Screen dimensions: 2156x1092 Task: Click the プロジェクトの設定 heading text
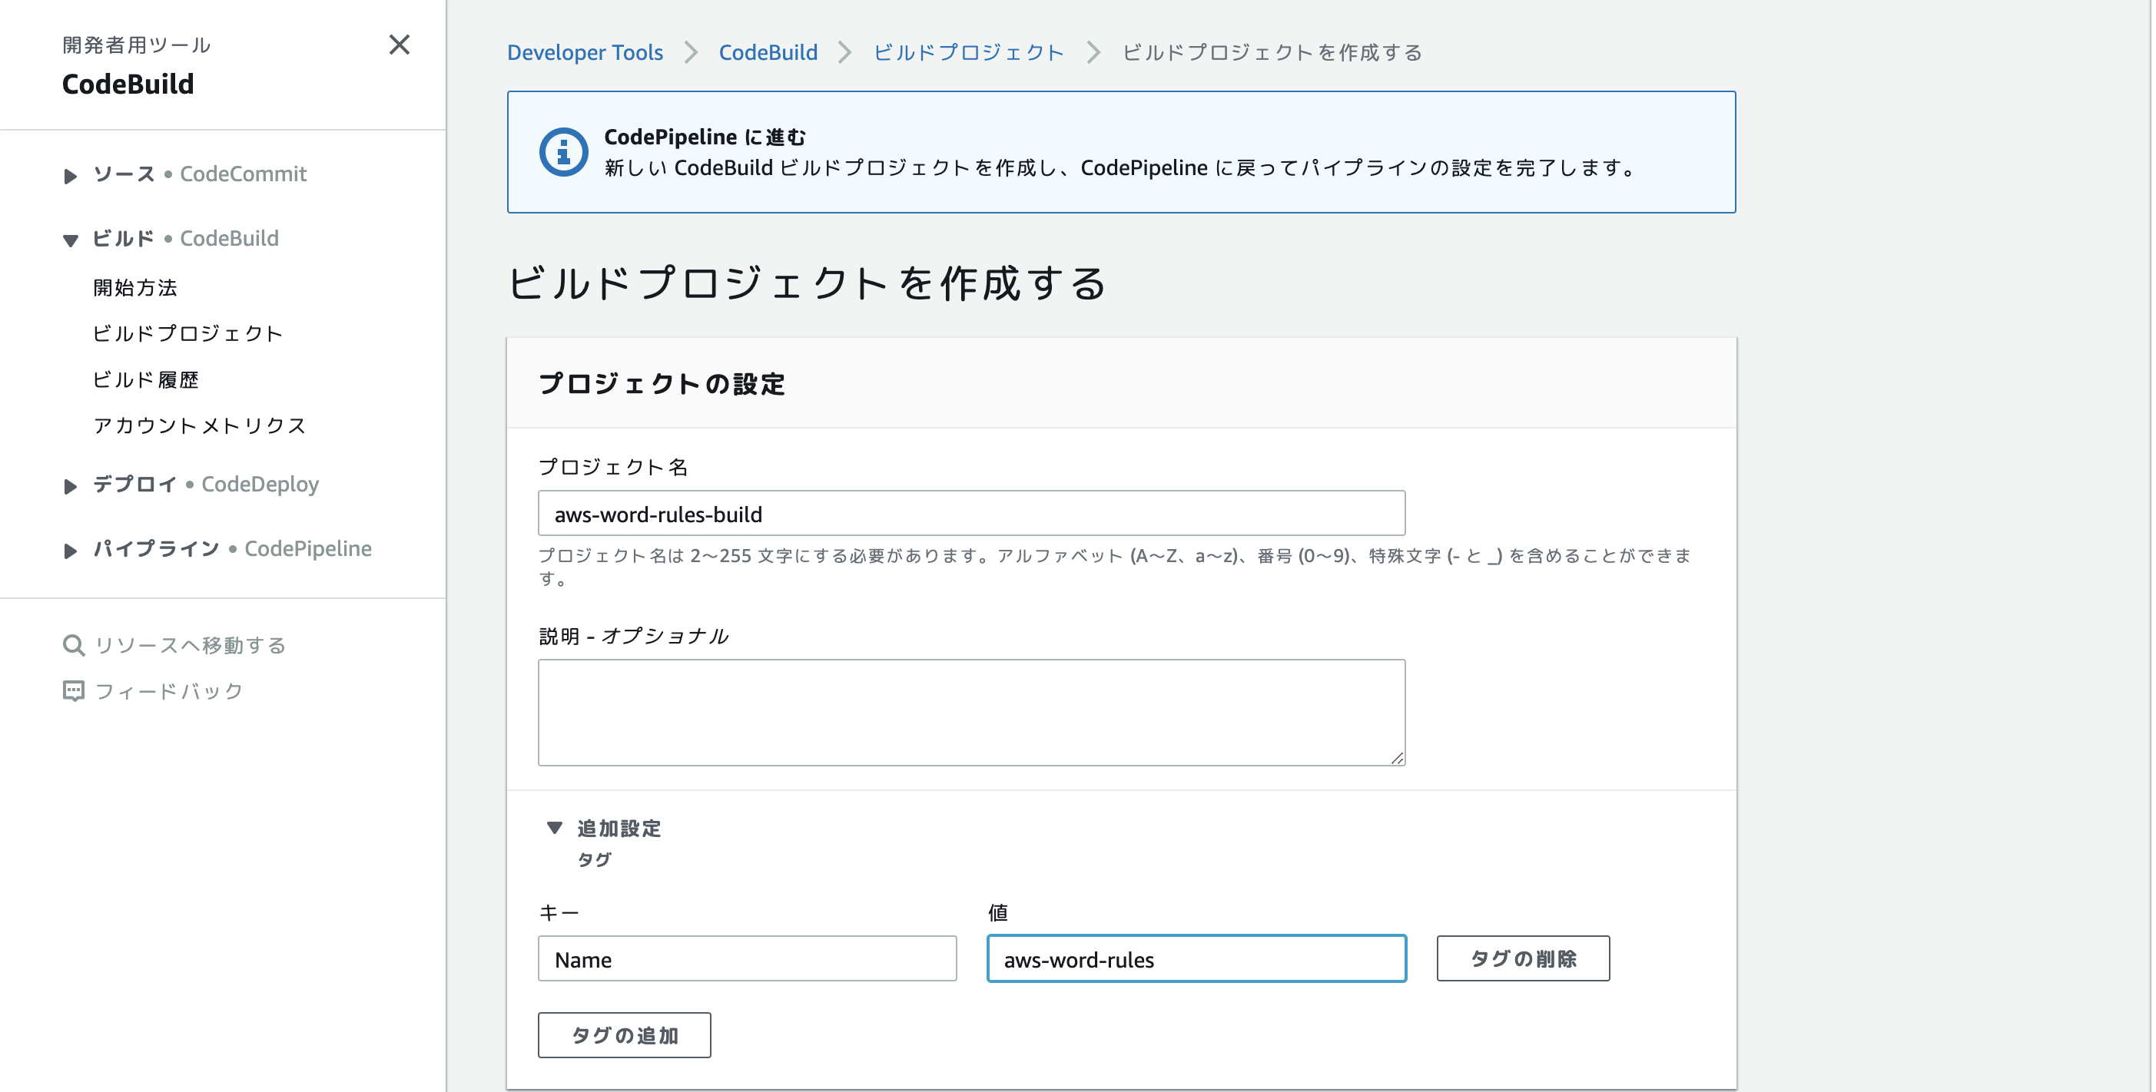tap(662, 384)
